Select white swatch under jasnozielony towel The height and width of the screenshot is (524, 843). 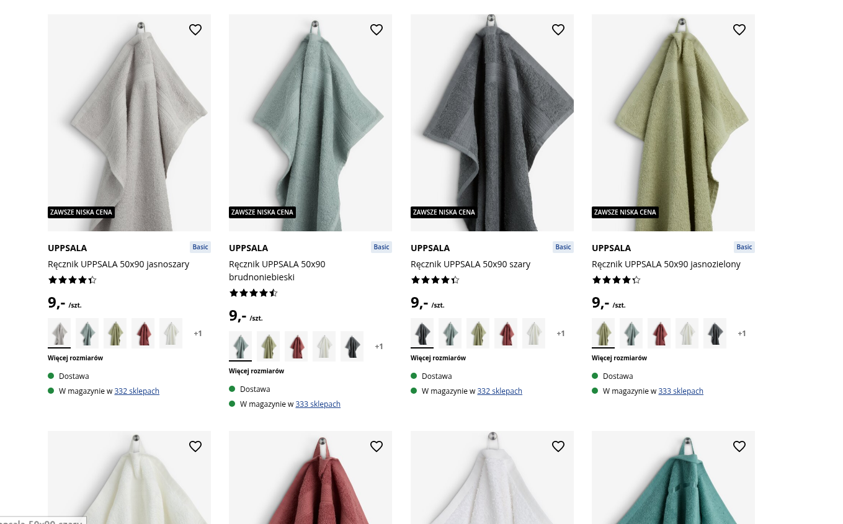pos(687,334)
